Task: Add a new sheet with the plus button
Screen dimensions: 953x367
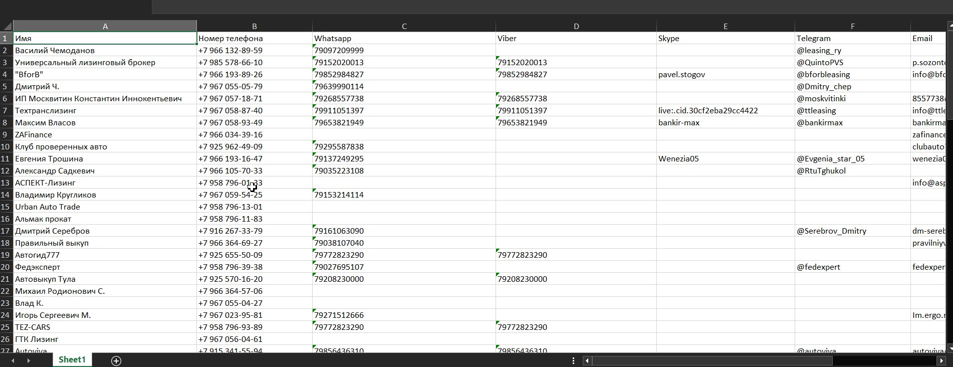Action: click(116, 360)
